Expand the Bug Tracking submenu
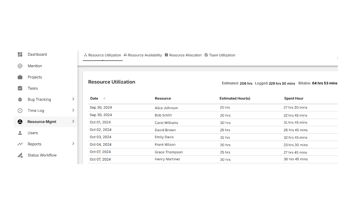351x213 pixels. 73,99
